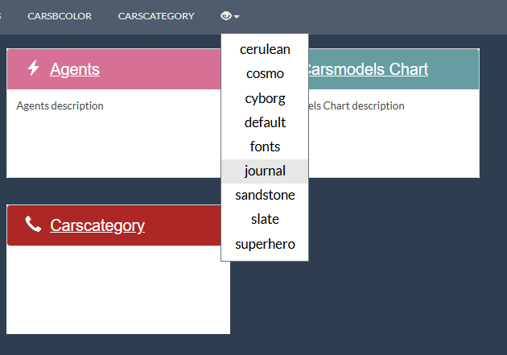Pick the default theme entry
The image size is (507, 355).
(265, 122)
